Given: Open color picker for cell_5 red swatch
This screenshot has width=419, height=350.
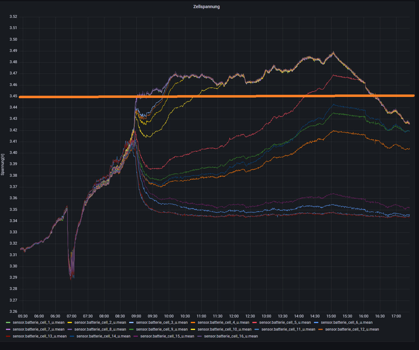Looking at the screenshot, I should click(255, 322).
